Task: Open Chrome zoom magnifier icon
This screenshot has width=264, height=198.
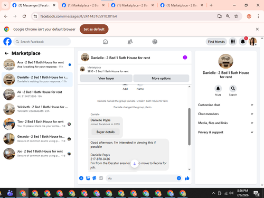Action: [x=228, y=16]
